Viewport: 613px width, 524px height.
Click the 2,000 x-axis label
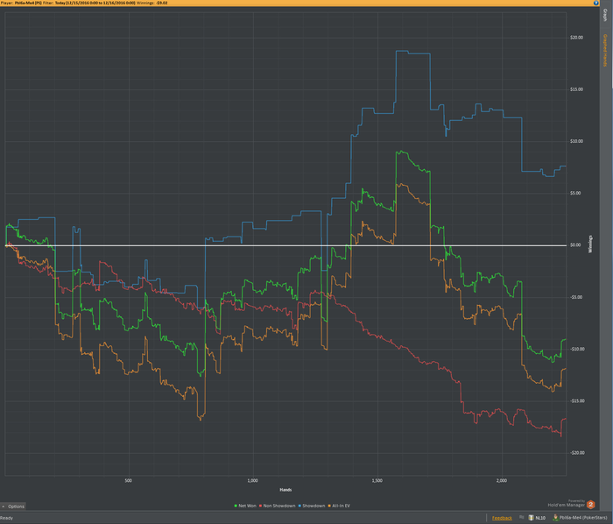(502, 480)
